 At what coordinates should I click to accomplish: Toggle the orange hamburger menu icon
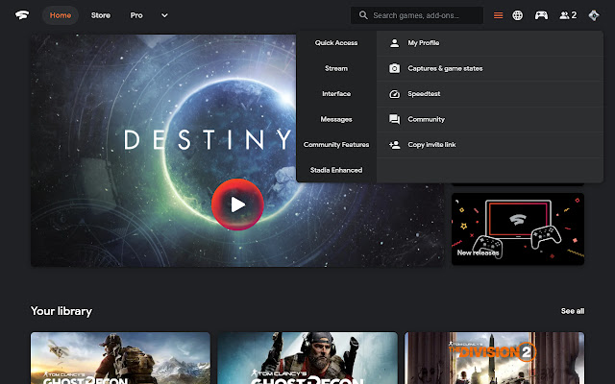pyautogui.click(x=498, y=15)
